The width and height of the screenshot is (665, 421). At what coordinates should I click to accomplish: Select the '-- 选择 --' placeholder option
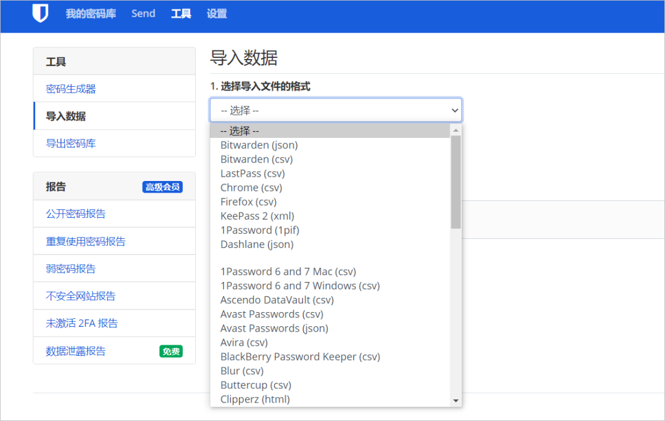[x=330, y=131]
